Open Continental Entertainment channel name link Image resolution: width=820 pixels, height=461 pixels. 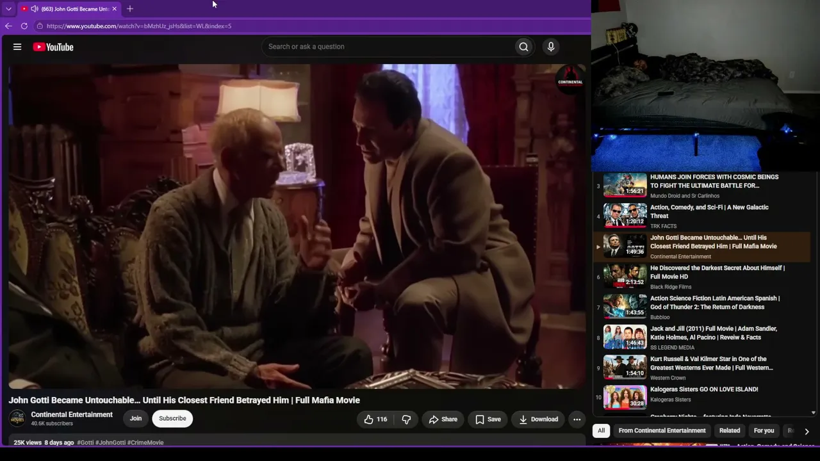coord(72,415)
